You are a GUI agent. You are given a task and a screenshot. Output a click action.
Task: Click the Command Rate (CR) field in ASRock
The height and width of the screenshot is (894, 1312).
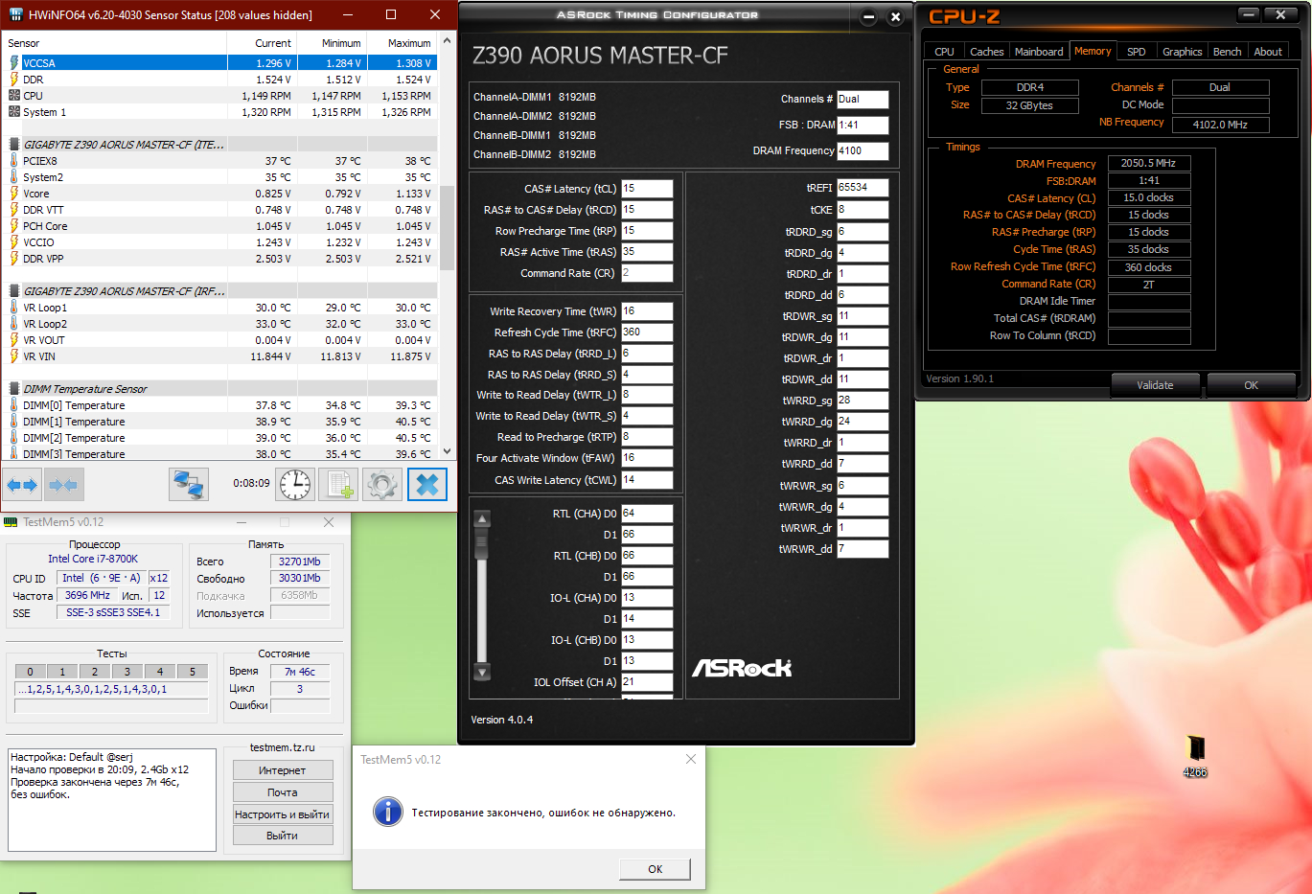pyautogui.click(x=647, y=273)
